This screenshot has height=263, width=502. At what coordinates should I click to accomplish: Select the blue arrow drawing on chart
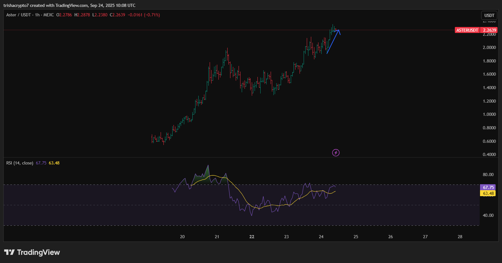pos(333,42)
